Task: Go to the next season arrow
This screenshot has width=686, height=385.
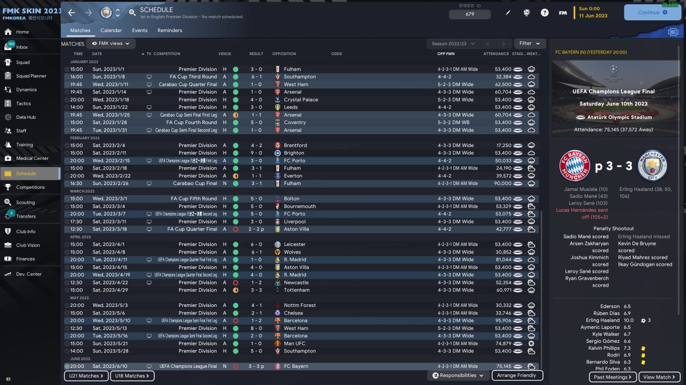Action: (x=504, y=44)
